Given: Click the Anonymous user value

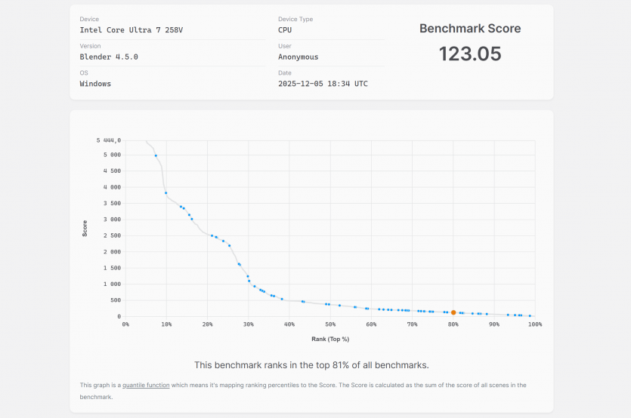Looking at the screenshot, I should 298,57.
